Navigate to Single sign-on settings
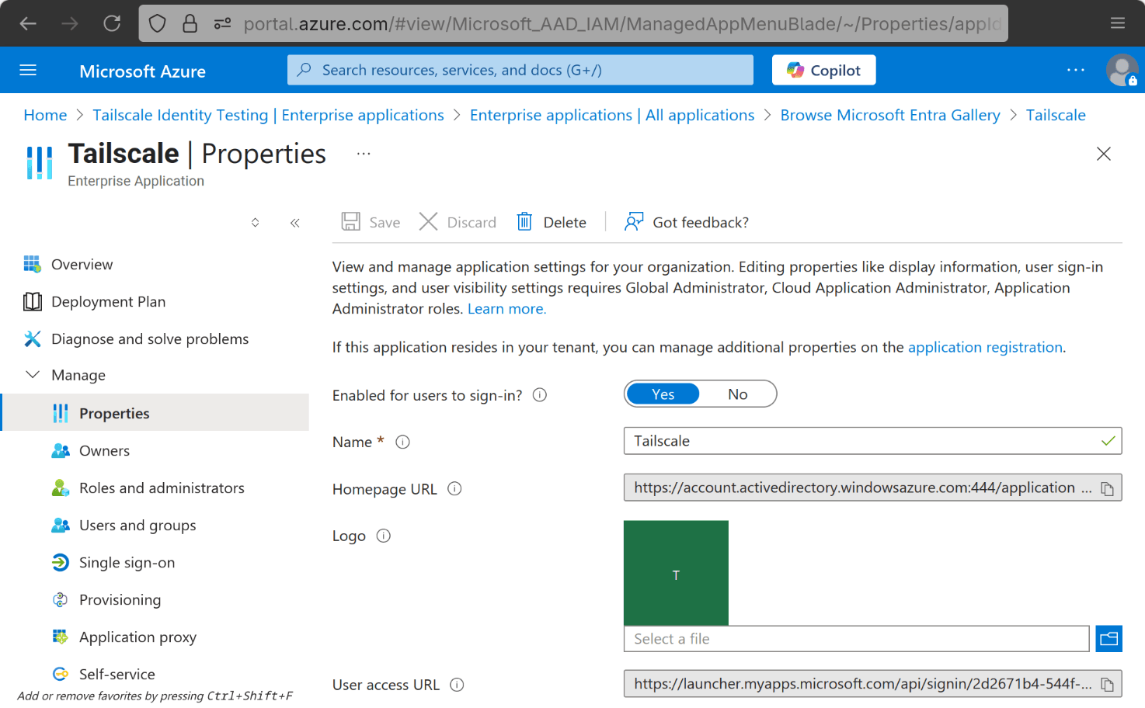Viewport: 1145px width, 708px height. coord(126,562)
